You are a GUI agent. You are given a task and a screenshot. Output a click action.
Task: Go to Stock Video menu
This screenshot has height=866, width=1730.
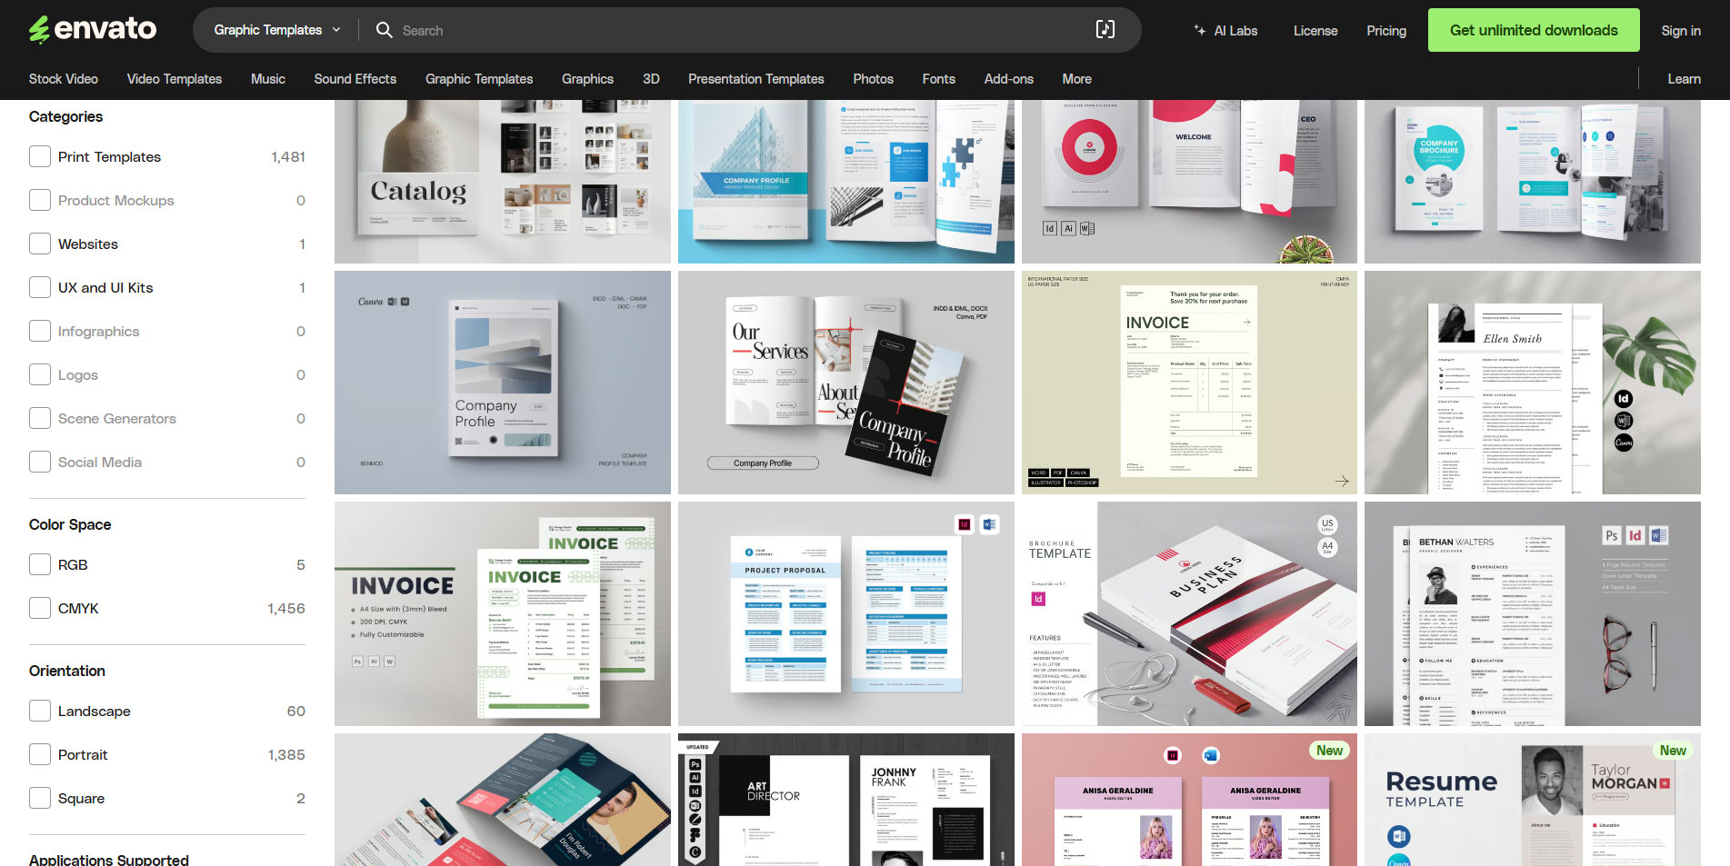click(64, 79)
